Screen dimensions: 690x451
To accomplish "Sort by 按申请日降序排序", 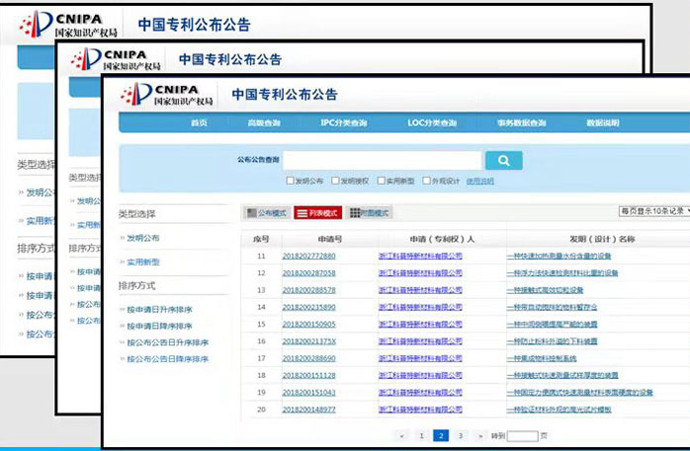I will coord(159,327).
